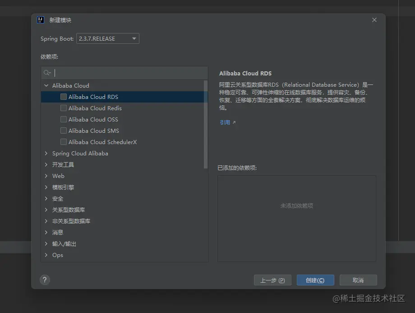Screen dimensions: 415x313
Task: Select the Alibaba Cloud OSS label
Action: pos(93,119)
